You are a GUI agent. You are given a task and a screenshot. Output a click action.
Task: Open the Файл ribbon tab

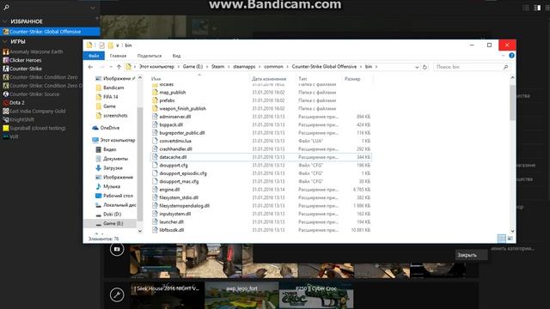coord(94,56)
